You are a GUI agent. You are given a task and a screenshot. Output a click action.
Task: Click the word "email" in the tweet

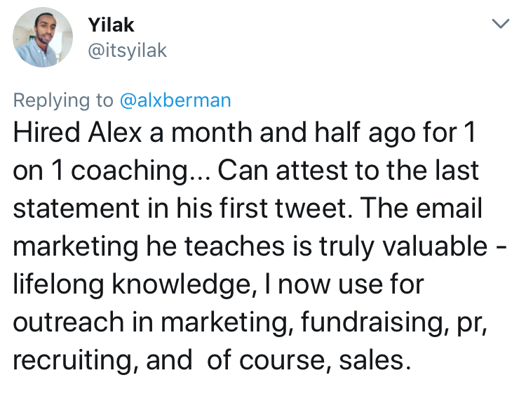[454, 211]
